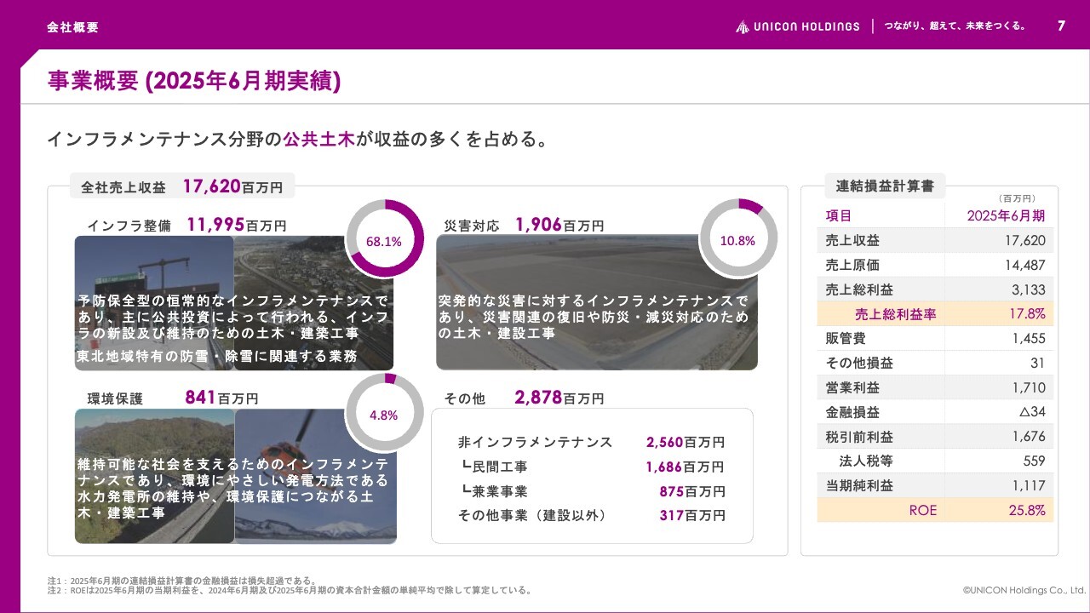
Task: Click the 会社概要 header label
Action: (x=73, y=27)
